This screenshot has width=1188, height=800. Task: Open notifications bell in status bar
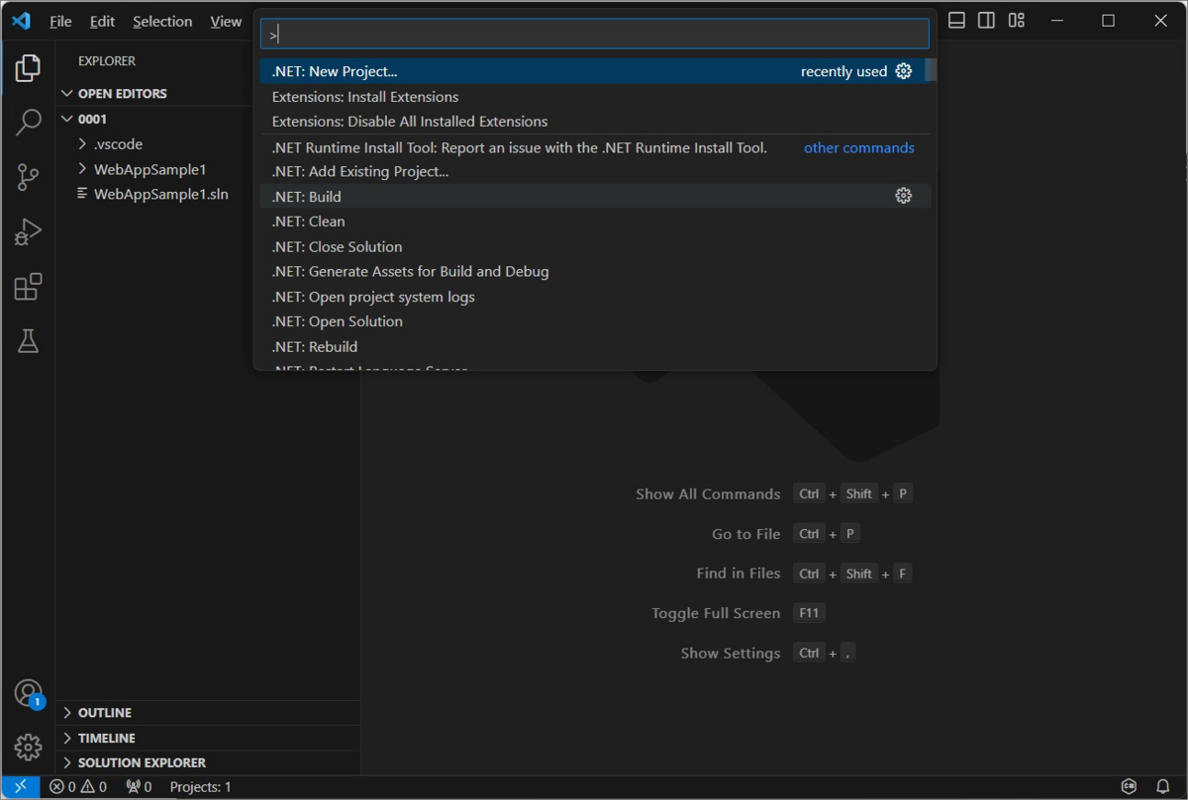tap(1163, 787)
